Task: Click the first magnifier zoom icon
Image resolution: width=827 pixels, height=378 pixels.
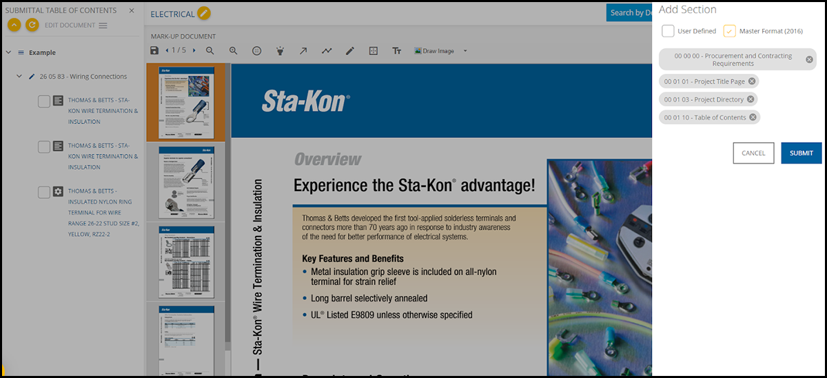Action: (x=210, y=50)
